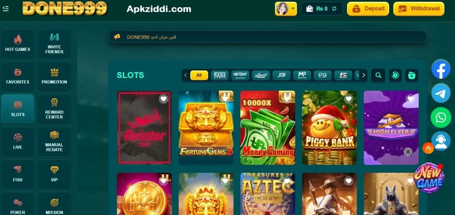Show more providers with the right chevron

click(363, 75)
